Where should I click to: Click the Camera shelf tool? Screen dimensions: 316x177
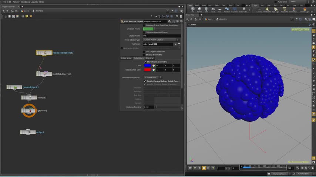point(259,10)
